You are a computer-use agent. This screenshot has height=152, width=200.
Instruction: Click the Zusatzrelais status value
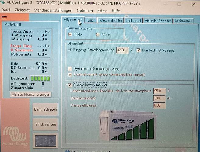tap(43, 88)
